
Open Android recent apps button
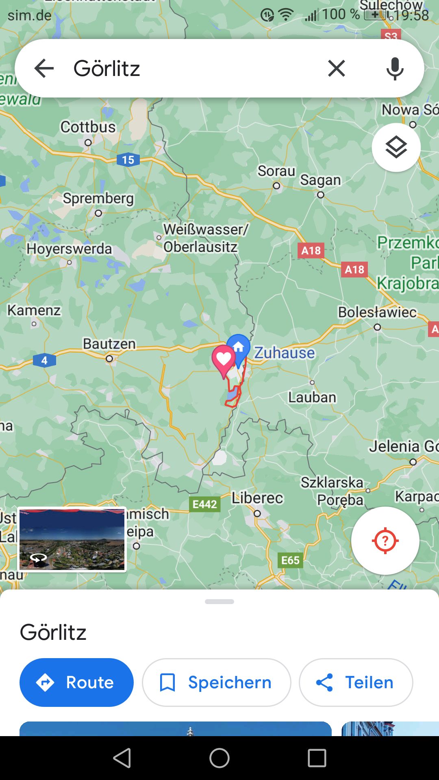317,758
